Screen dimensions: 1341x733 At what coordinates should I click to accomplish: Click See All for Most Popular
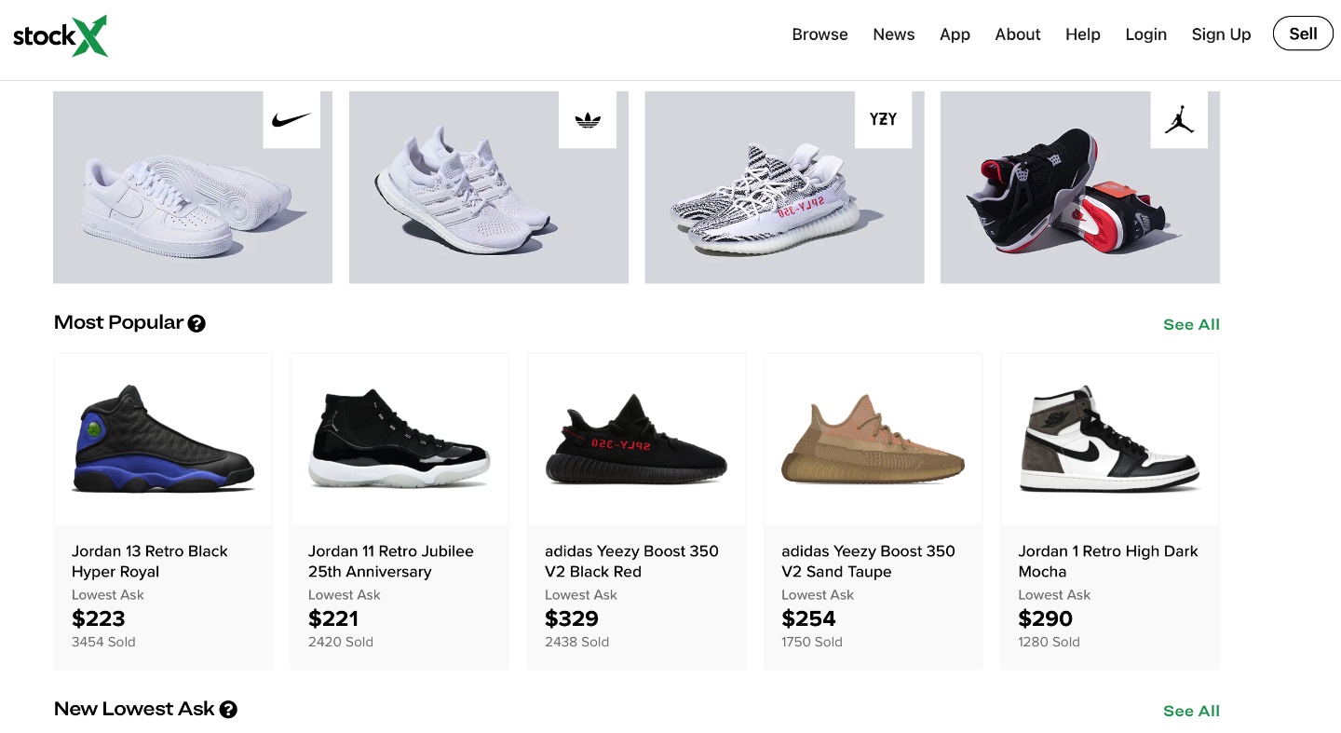pyautogui.click(x=1191, y=325)
